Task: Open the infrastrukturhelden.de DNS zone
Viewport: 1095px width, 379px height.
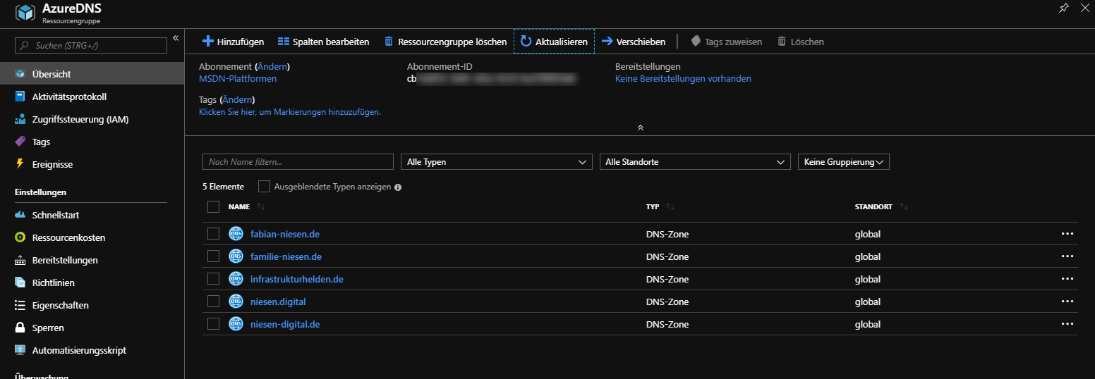Action: click(x=297, y=279)
